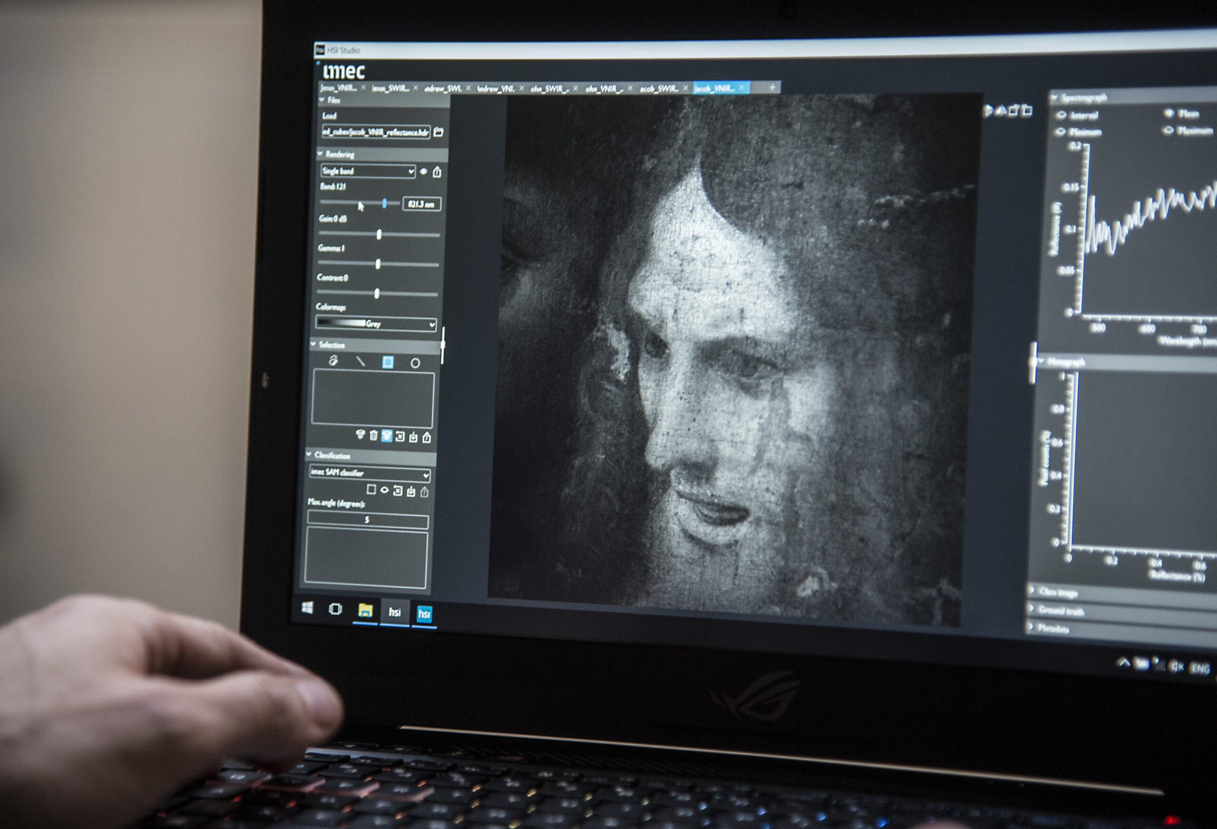Pick the circle selection tool
The width and height of the screenshot is (1217, 829).
(x=415, y=362)
